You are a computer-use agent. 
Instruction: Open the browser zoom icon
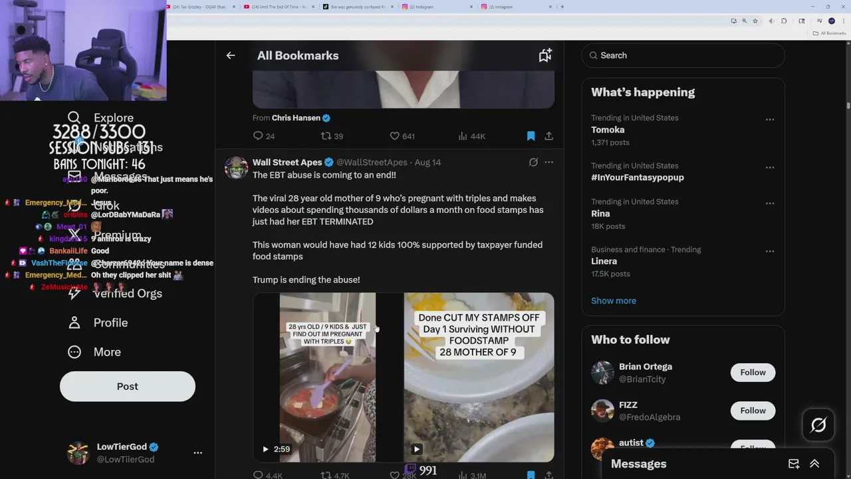(744, 21)
